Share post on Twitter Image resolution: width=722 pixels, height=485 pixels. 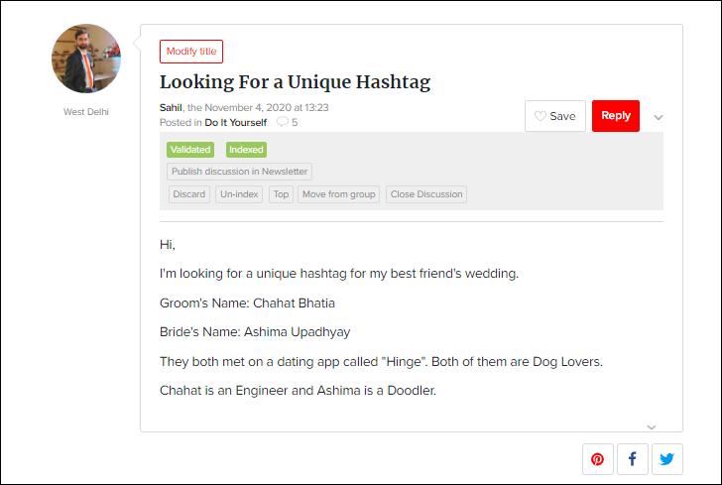pos(667,459)
